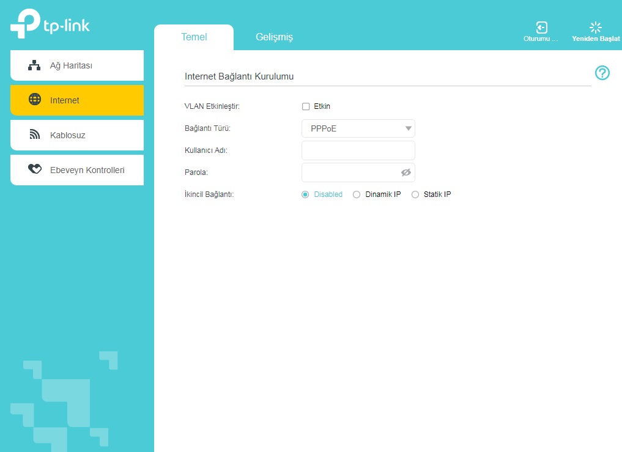Toggle password visibility eye icon
622x452 pixels.
pos(406,172)
